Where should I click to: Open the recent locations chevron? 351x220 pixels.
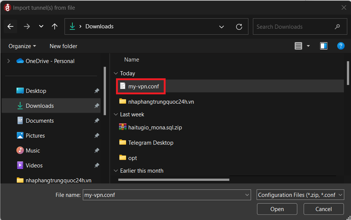click(x=41, y=26)
